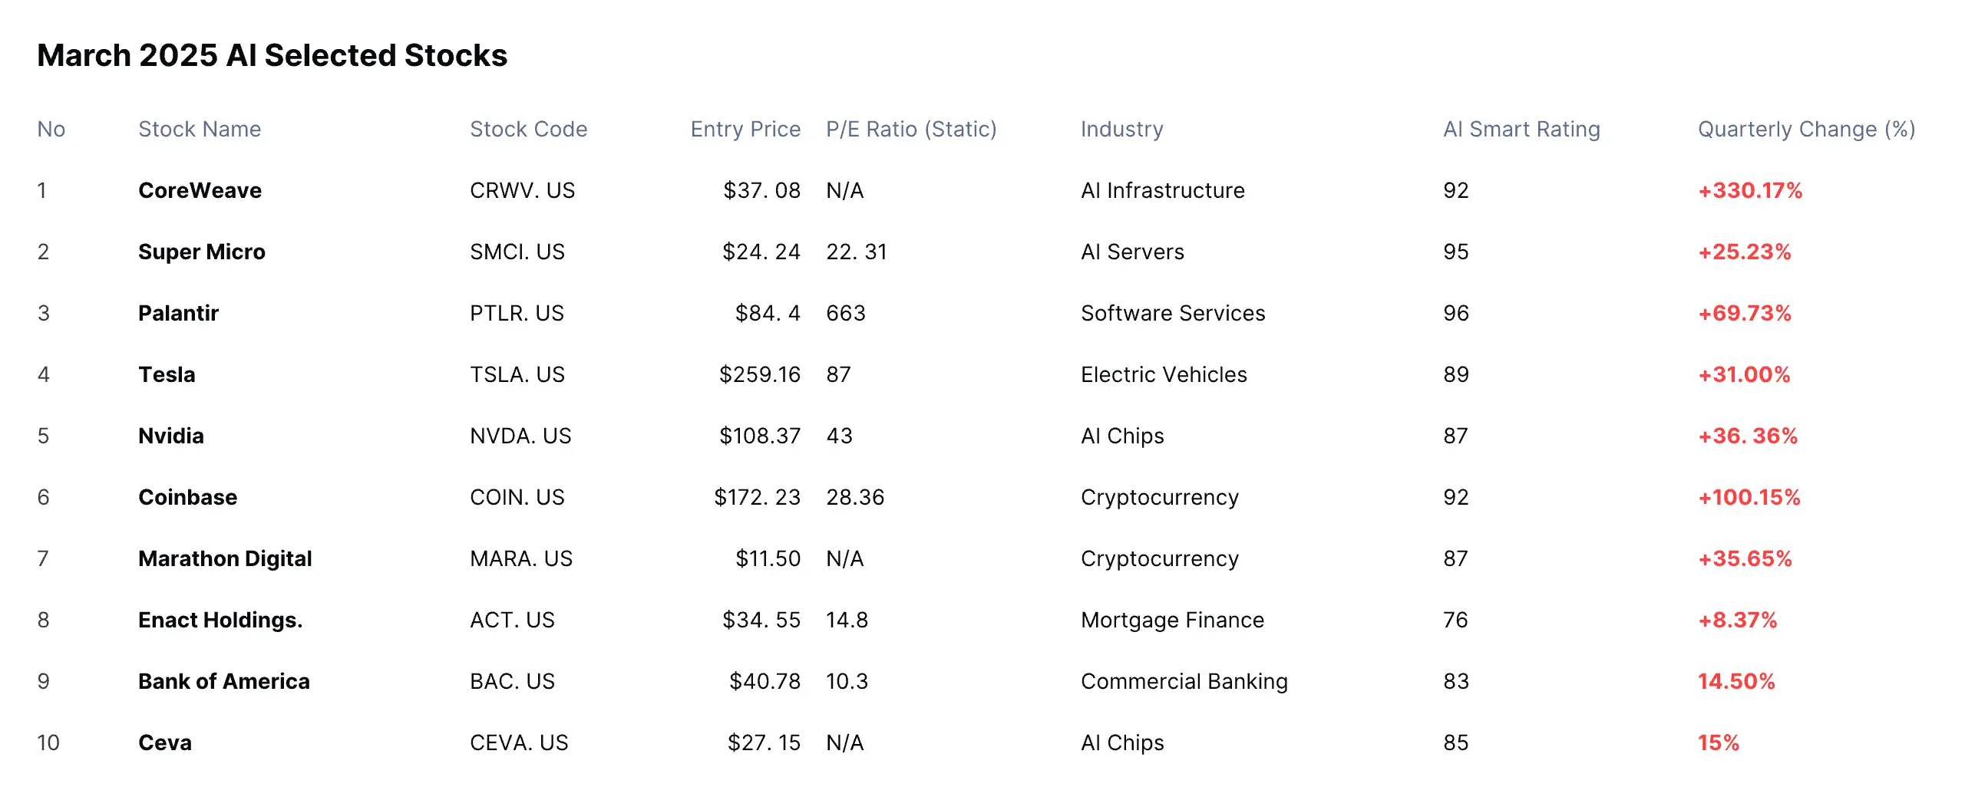Select the Super Micro stock name
Screen dimensions: 1965x810
pyautogui.click(x=201, y=252)
